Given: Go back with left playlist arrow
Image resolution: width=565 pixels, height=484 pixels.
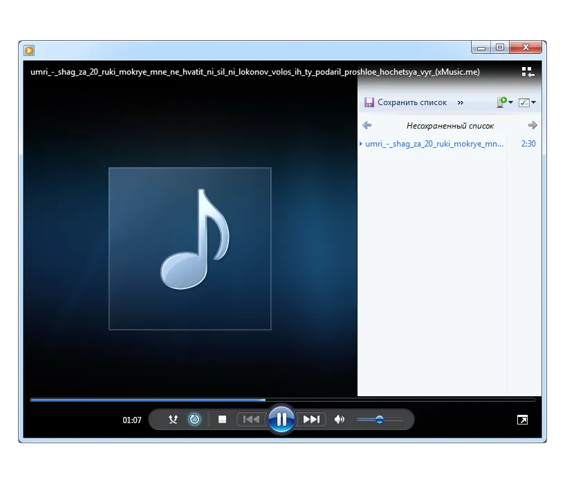Looking at the screenshot, I should click(367, 125).
